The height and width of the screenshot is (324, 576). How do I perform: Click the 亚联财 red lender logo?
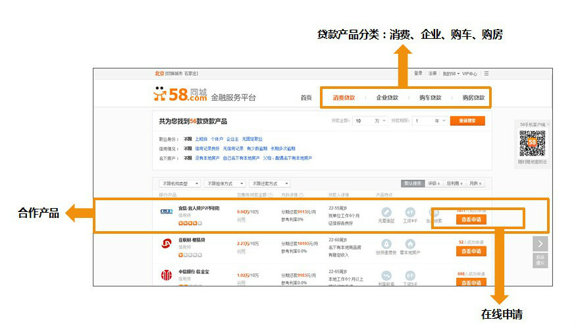tap(167, 243)
